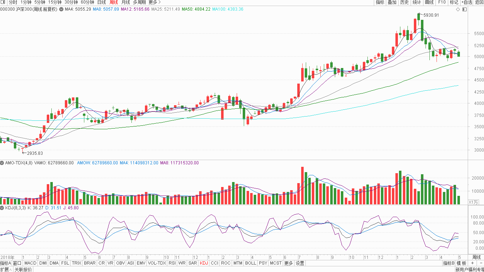The height and width of the screenshot is (272, 484).
Task: Switch indicator to MTM
Action: click(x=238, y=263)
